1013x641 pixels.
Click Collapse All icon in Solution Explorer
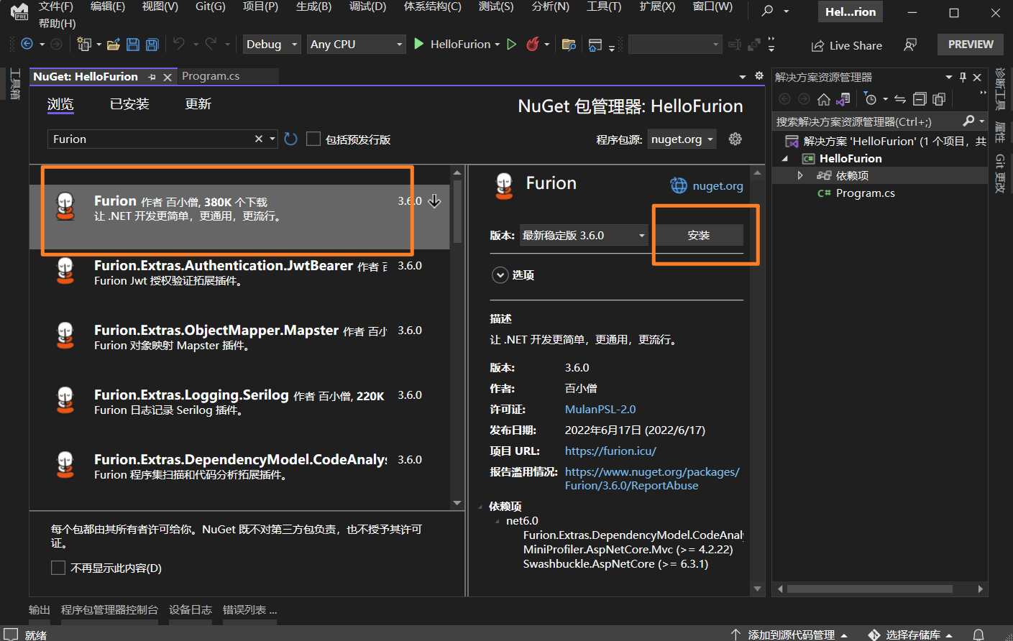tap(920, 99)
